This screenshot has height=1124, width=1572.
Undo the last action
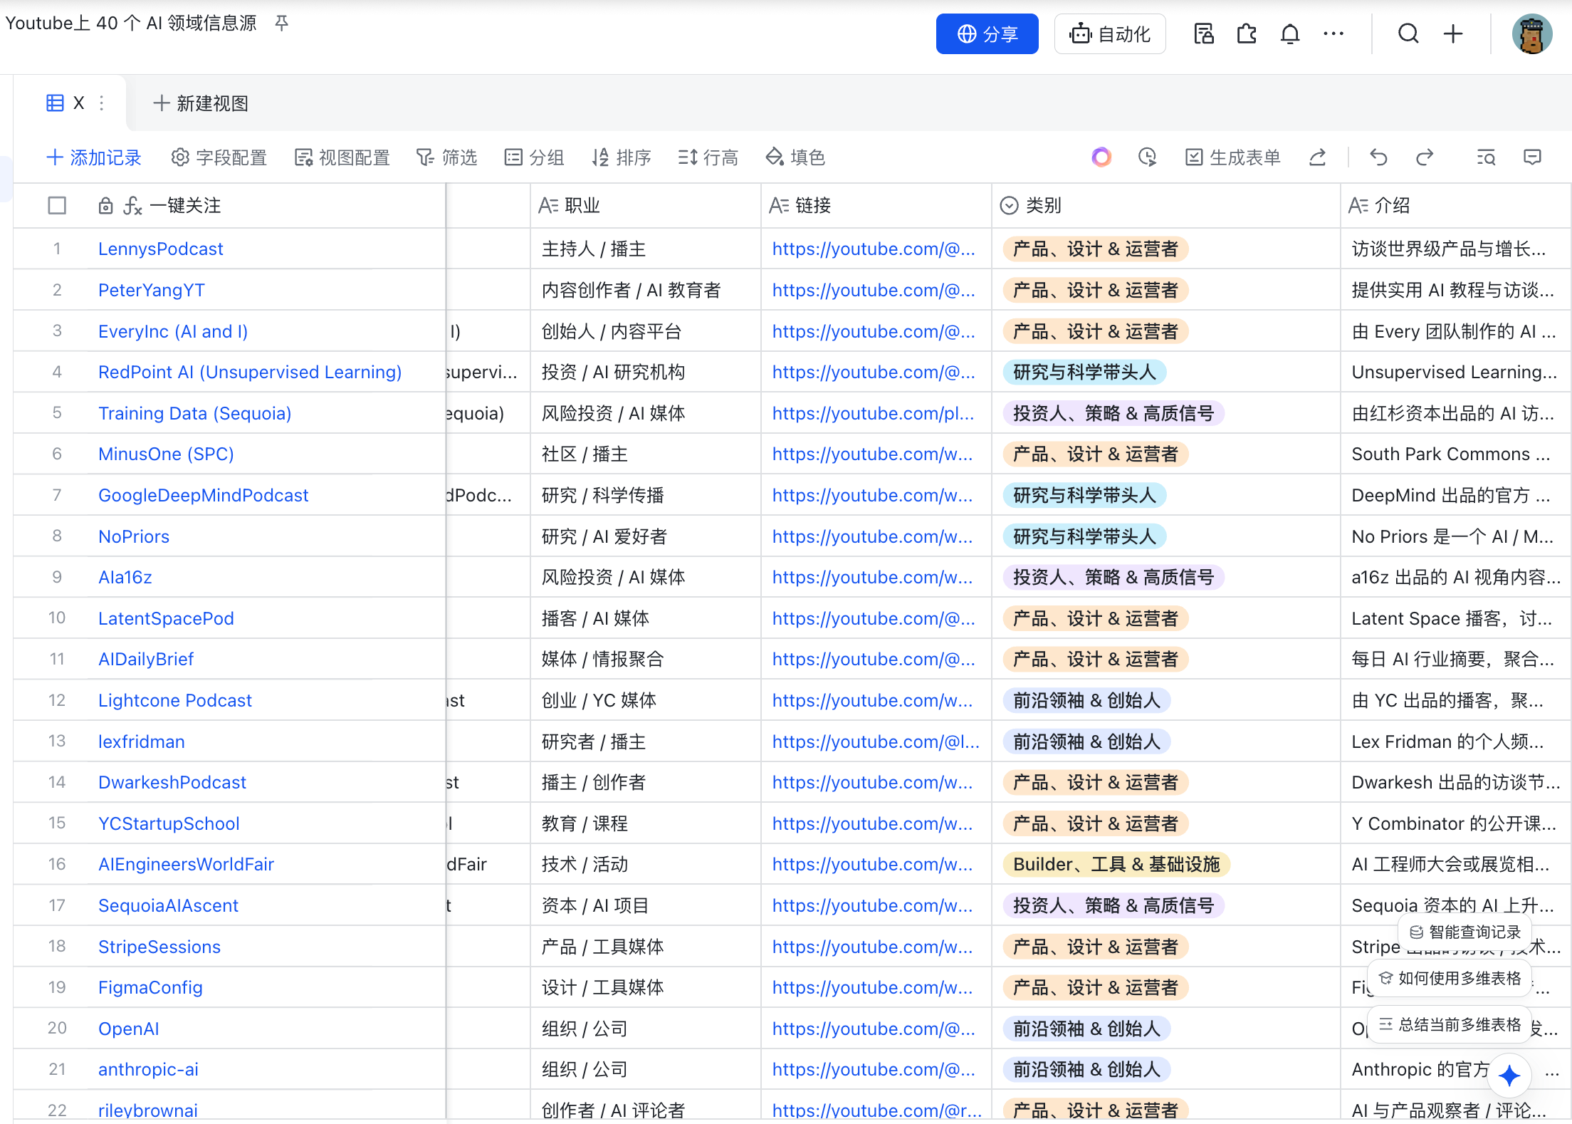coord(1379,157)
